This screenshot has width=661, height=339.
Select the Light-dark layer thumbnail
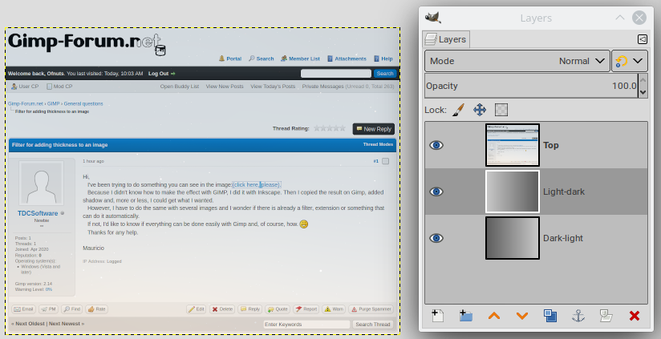tap(513, 192)
